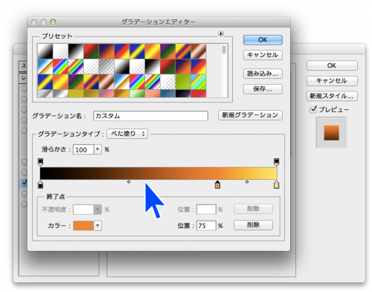Click OK in the Gradient Editor
Screen dimensions: 372x292
point(263,40)
